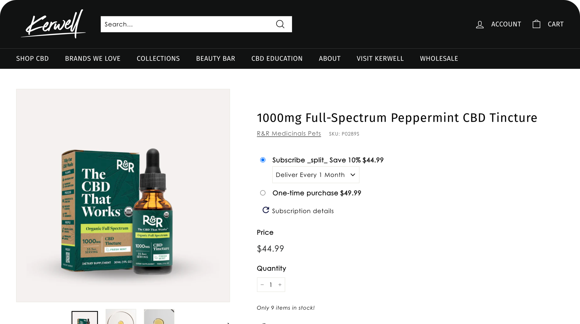Click the Kerwell logo
The height and width of the screenshot is (324, 580).
[53, 24]
